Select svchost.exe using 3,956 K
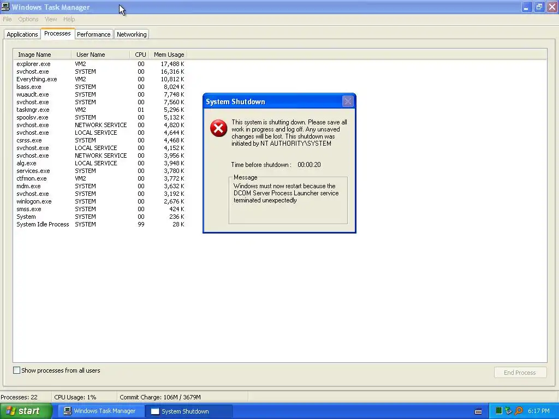Image resolution: width=559 pixels, height=419 pixels. click(x=100, y=155)
